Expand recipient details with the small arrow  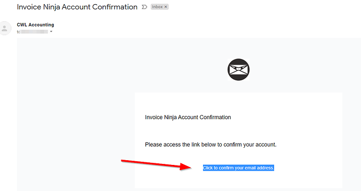[x=51, y=31]
